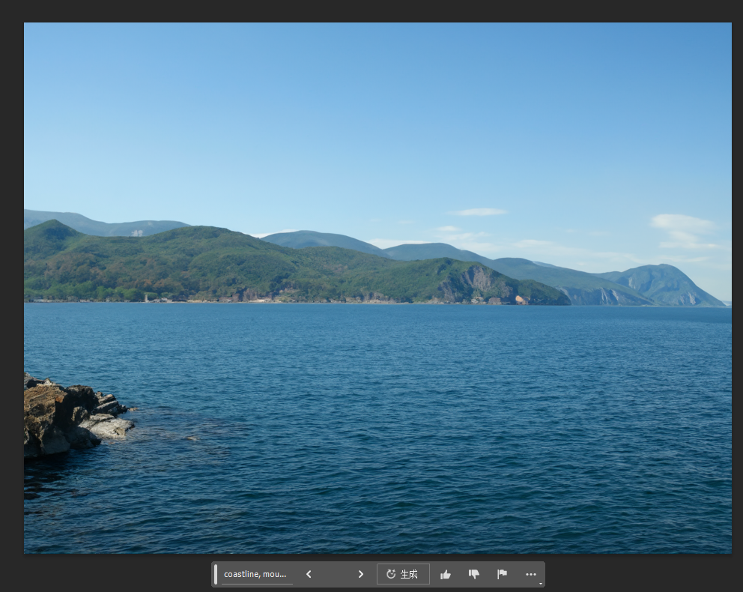Go to the previous variation arrow
Viewport: 743px width, 592px height.
coord(309,574)
